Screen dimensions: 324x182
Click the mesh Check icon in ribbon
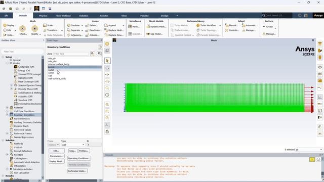point(22,29)
